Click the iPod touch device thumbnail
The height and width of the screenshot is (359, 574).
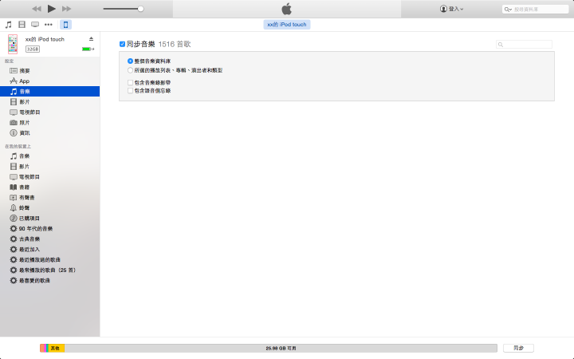point(13,44)
